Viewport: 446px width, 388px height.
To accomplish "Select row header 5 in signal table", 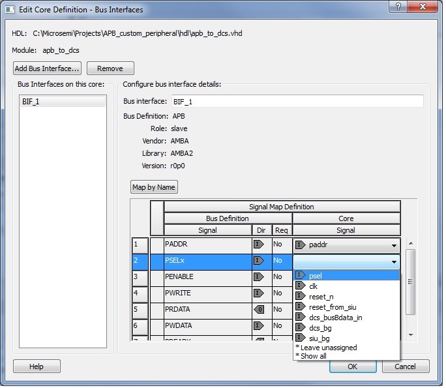I will tap(141, 312).
